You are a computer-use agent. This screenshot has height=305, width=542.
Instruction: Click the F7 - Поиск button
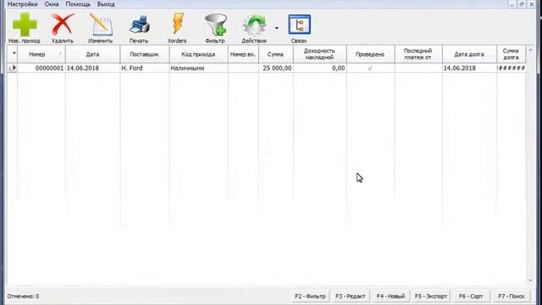tap(512, 296)
